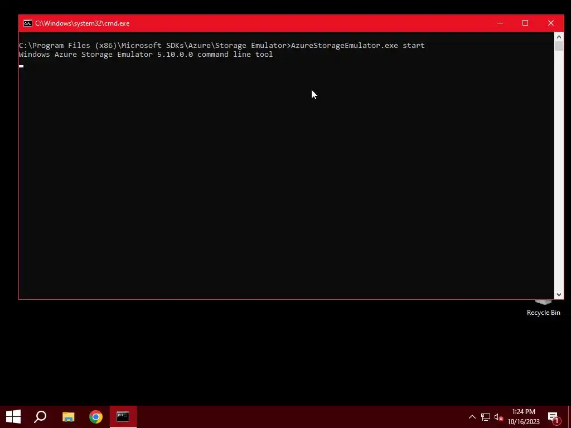This screenshot has height=428, width=571.
Task: Click the C:\Windows\system32\cmd.exe window title
Action: tap(83, 23)
